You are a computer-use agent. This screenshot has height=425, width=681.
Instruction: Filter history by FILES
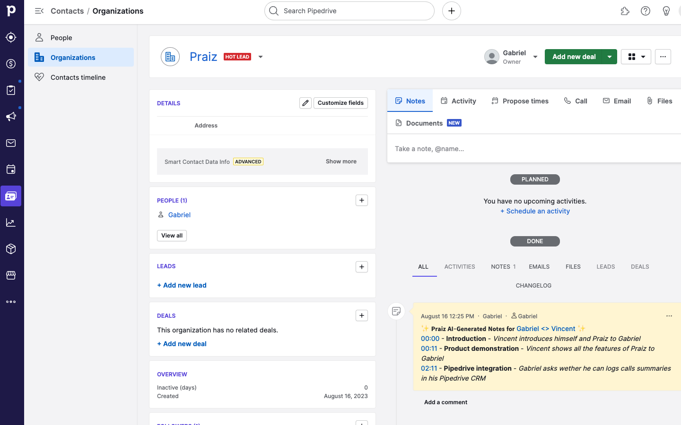coord(573,267)
